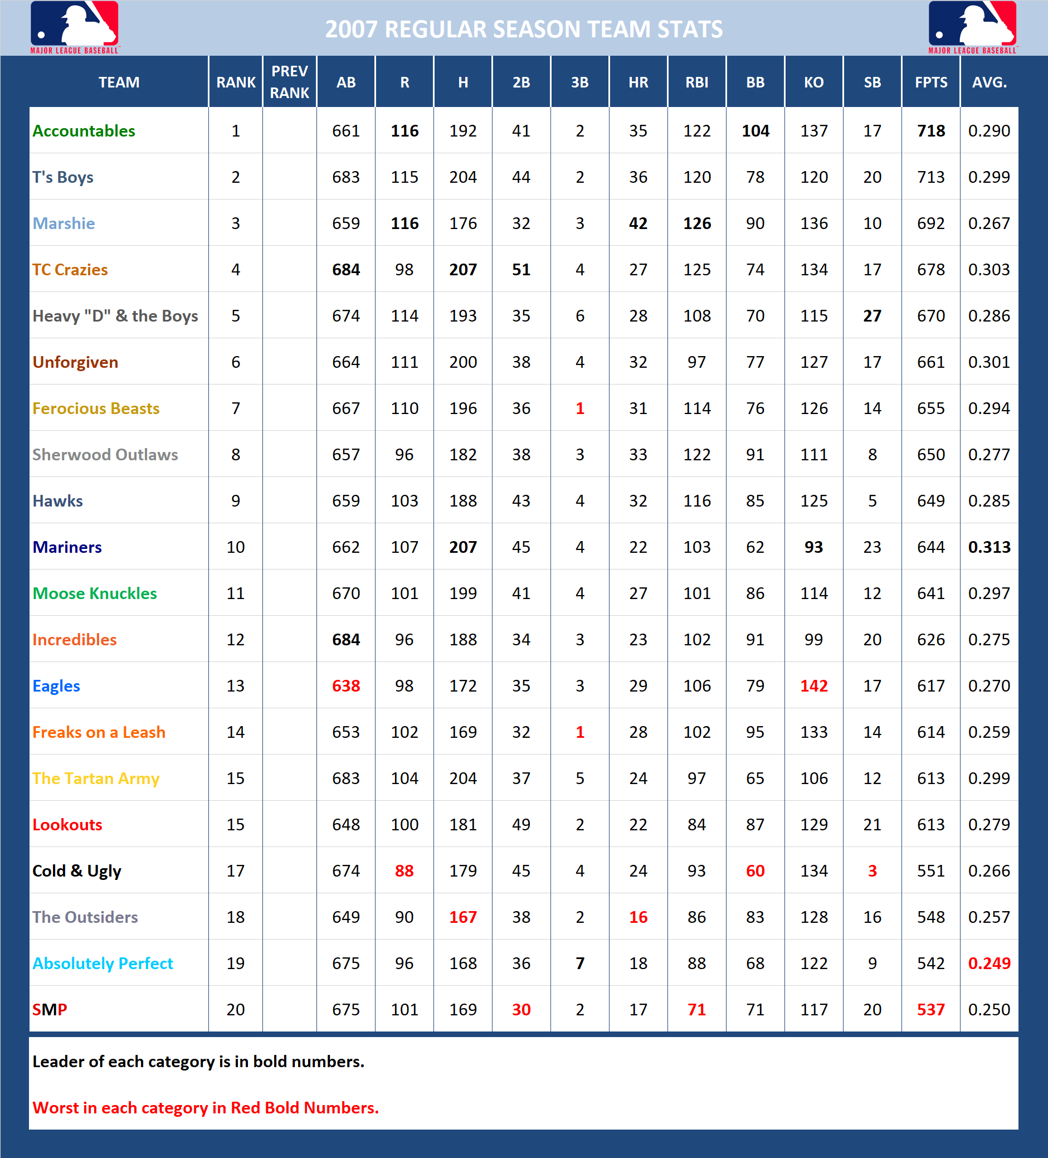This screenshot has height=1158, width=1048.
Task: Select the Cold & Ugly team name
Action: point(76,871)
